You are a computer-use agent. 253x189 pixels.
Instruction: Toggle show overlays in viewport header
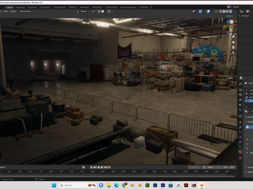point(208,12)
